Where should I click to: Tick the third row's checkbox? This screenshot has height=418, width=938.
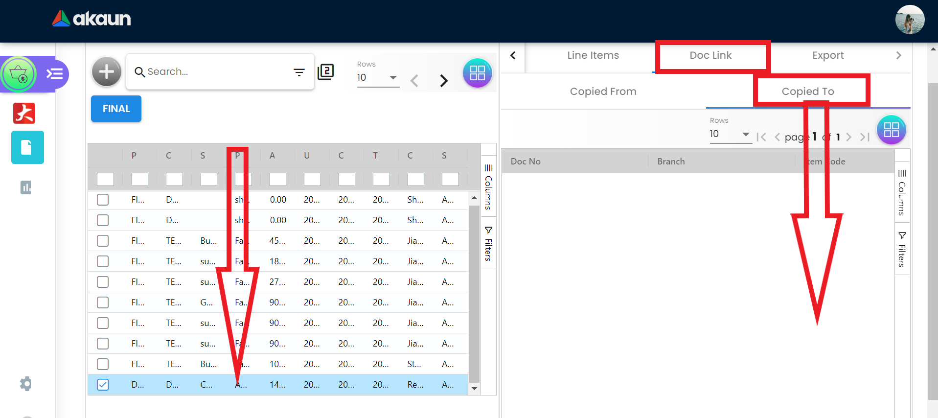[103, 241]
